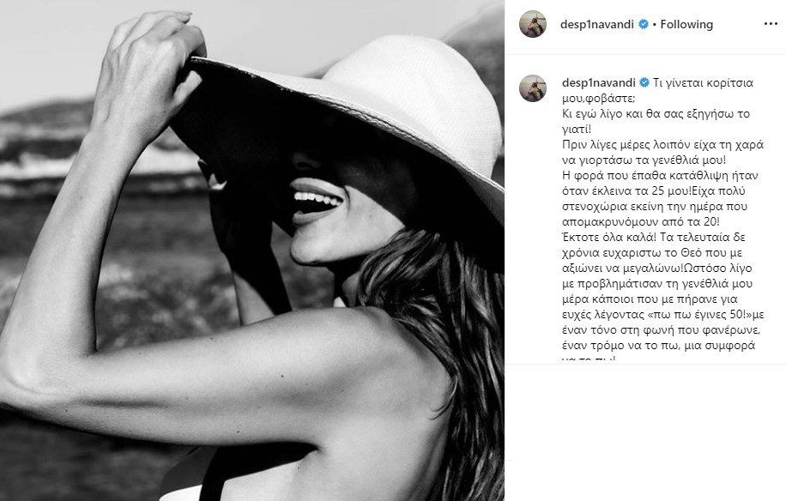Viewport: 786px width, 501px height.
Task: Click the empty comments area below the caption
Action: [645, 431]
